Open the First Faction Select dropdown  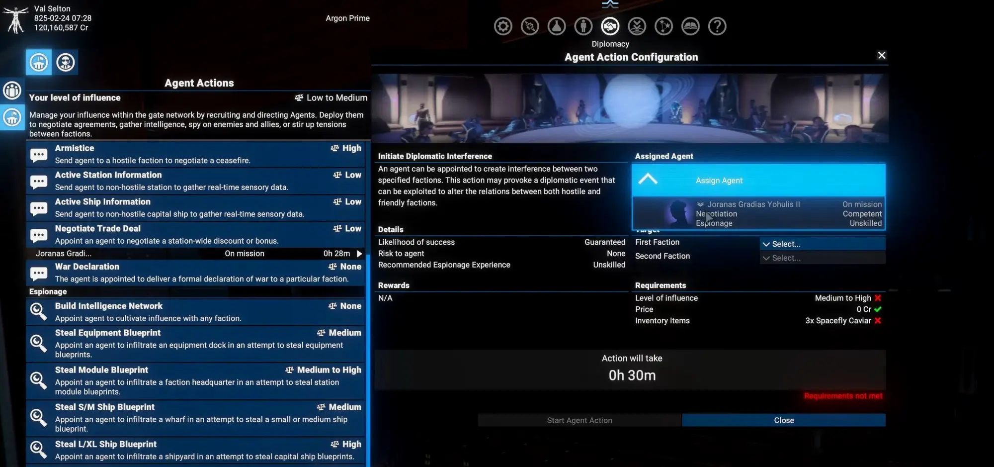822,244
